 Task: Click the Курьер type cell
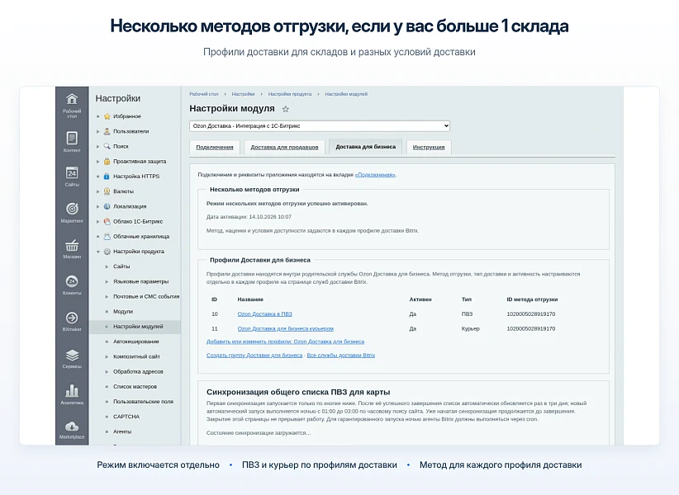pyautogui.click(x=470, y=328)
